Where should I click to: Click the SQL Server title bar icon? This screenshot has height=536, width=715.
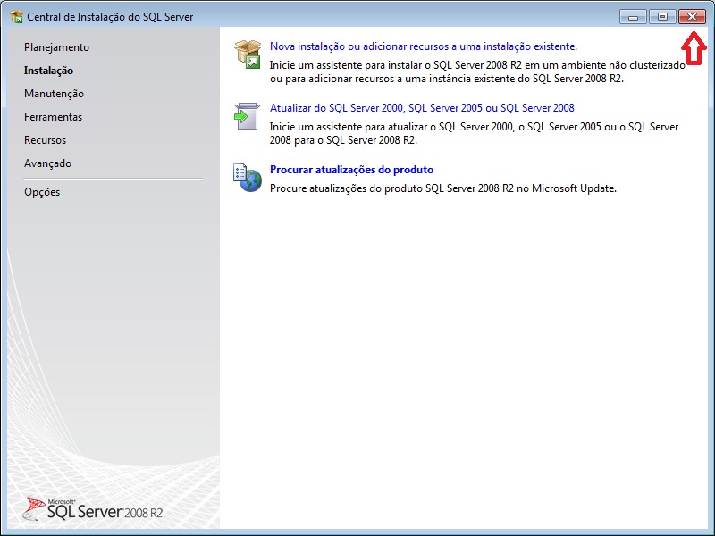point(16,17)
